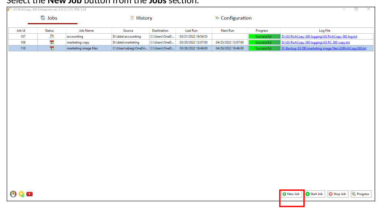
Task: Click next run 04/26/2022 18:46:00
Action: click(230, 48)
